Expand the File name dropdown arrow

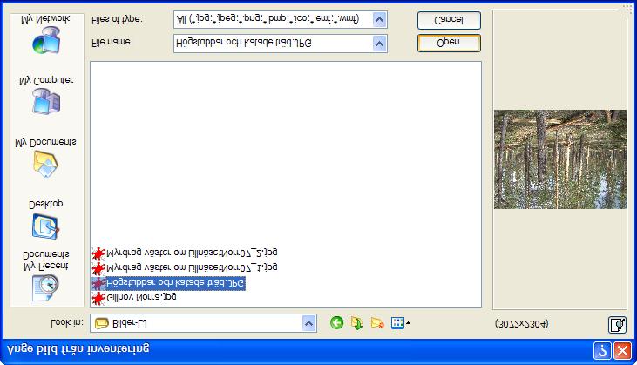click(x=379, y=44)
